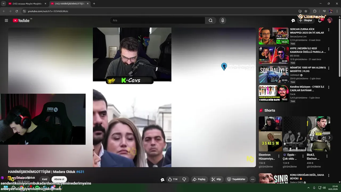Open options menu for Eypio short
The height and width of the screenshot is (192, 341).
pos(303,156)
